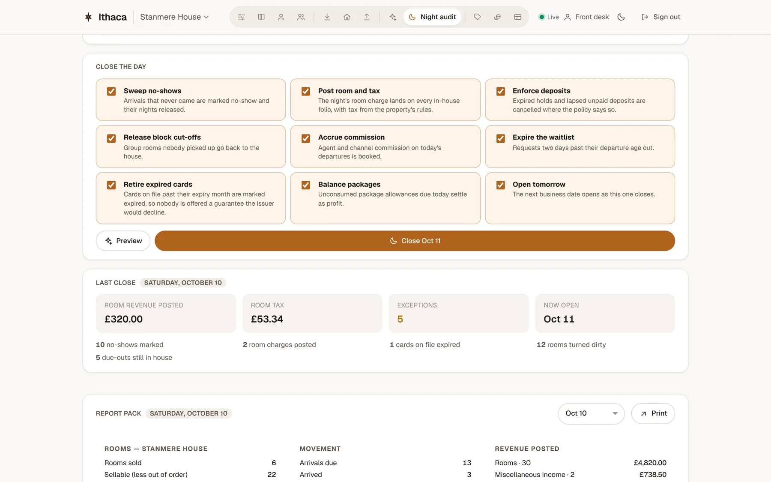771x482 pixels.
Task: Open the Front desk user menu
Action: (586, 17)
